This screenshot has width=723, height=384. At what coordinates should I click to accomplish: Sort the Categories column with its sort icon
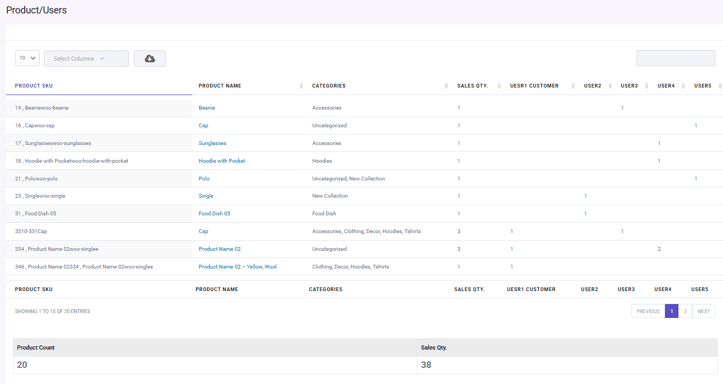tap(445, 85)
